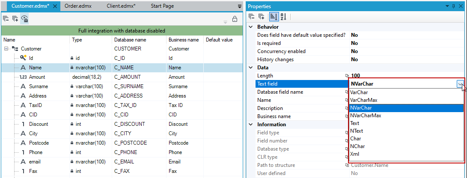The height and width of the screenshot is (178, 467).
Task: Sort properties alphabetically
Action: (x=283, y=17)
